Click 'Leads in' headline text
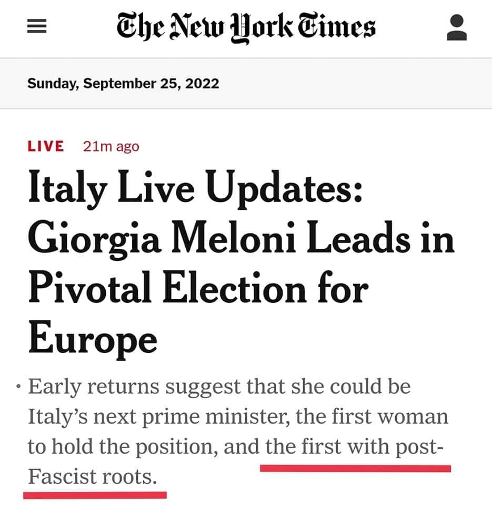This screenshot has width=492, height=505. [380, 238]
